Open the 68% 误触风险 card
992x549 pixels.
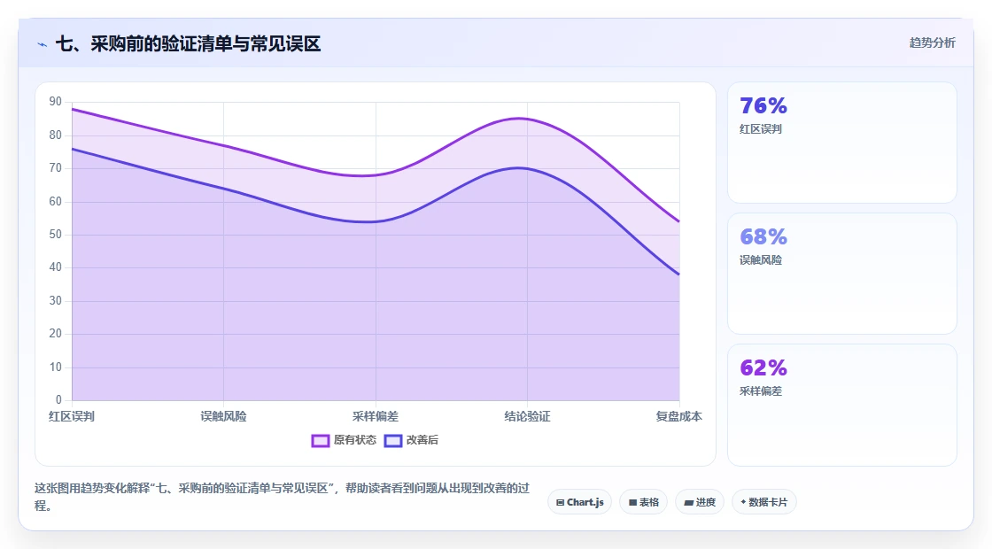click(842, 274)
